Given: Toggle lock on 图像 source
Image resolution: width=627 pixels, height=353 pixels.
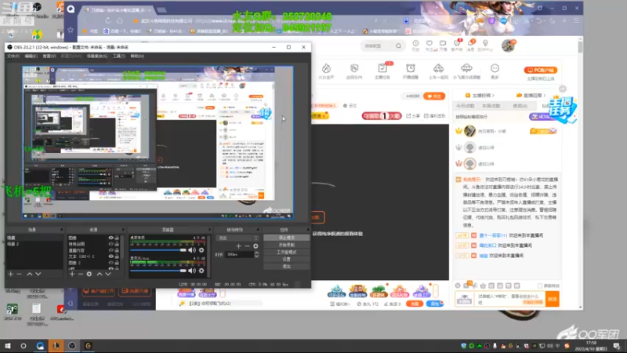Looking at the screenshot, I should pyautogui.click(x=117, y=238).
